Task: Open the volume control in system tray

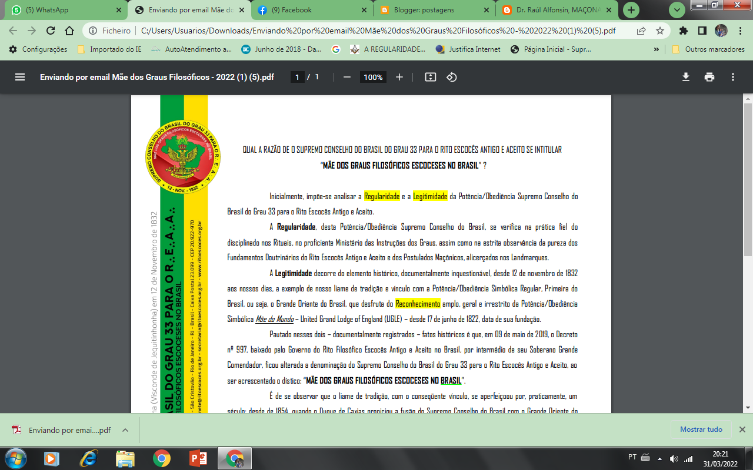Action: pyautogui.click(x=674, y=458)
